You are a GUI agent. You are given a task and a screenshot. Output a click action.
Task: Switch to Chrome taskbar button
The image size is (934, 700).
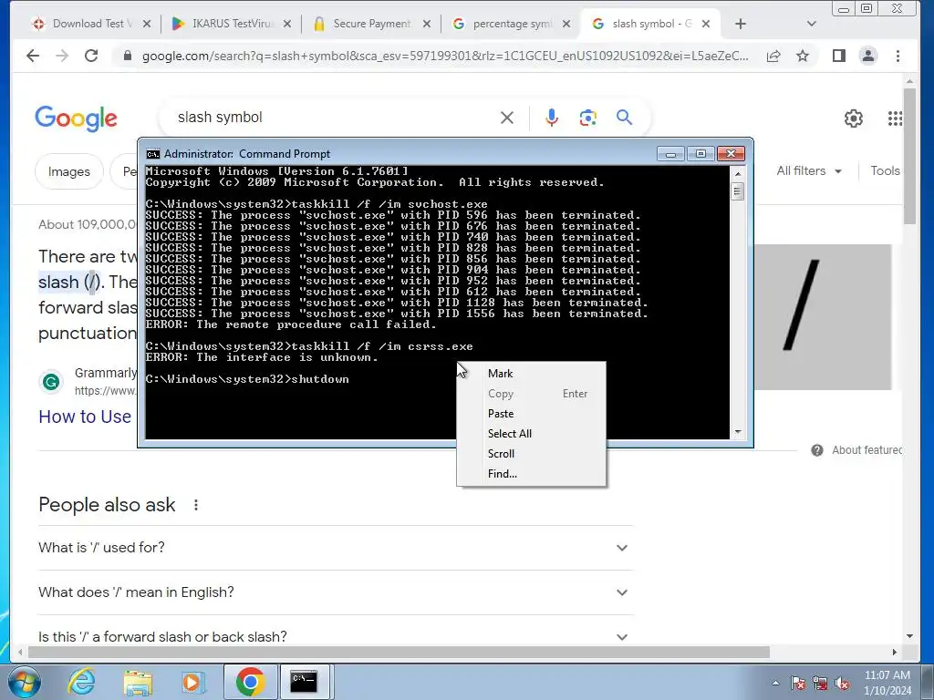pyautogui.click(x=250, y=682)
